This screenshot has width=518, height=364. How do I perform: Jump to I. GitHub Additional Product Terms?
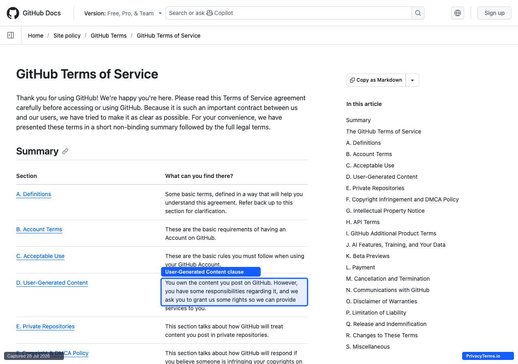pyautogui.click(x=391, y=233)
